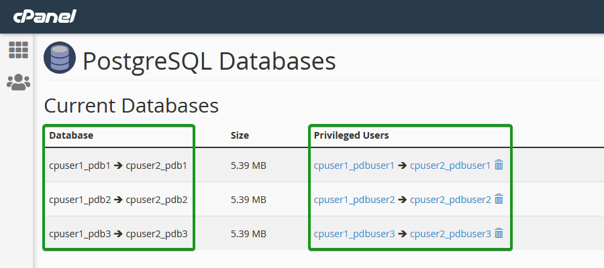
Task: Click the Size column header
Action: pos(240,135)
